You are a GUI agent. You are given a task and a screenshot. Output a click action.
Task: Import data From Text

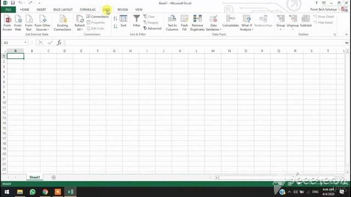[29, 22]
